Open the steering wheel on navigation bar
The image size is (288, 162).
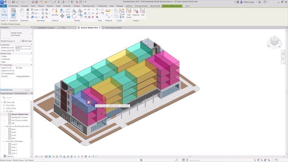coord(283,54)
